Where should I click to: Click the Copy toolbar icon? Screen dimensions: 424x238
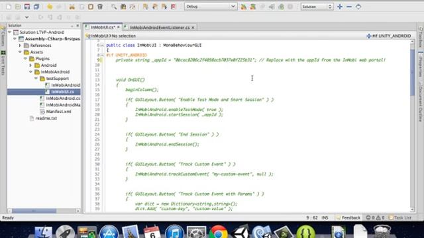pos(81,7)
